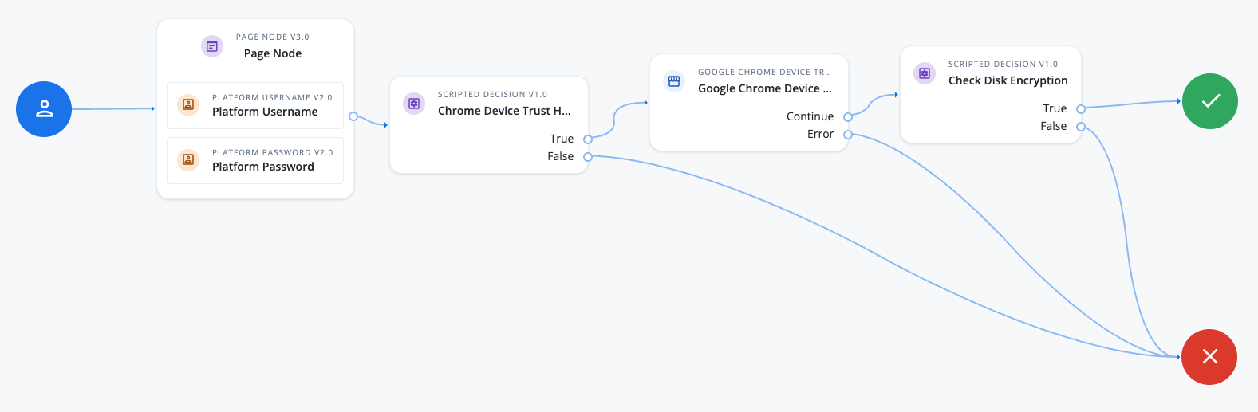
Task: Click the Page Node output connector
Action: click(353, 116)
